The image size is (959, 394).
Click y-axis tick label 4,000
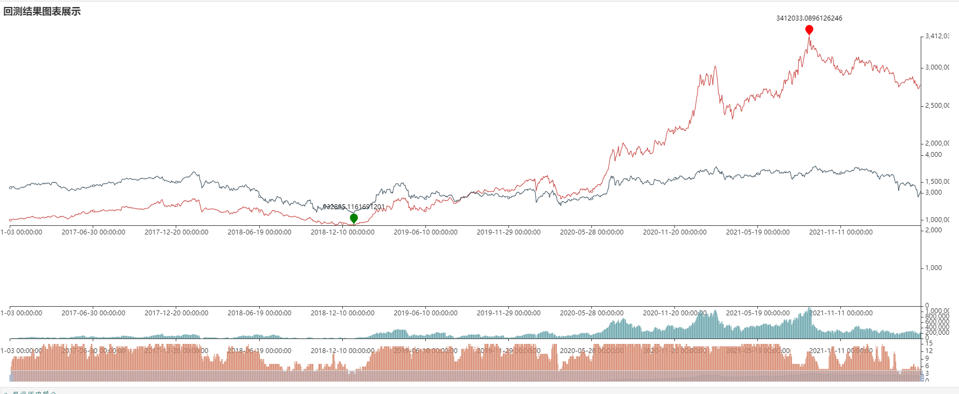click(934, 155)
